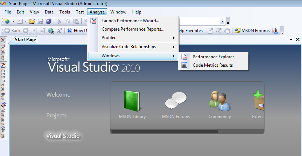
Task: Click the Open File folder icon
Action: tap(32, 21)
